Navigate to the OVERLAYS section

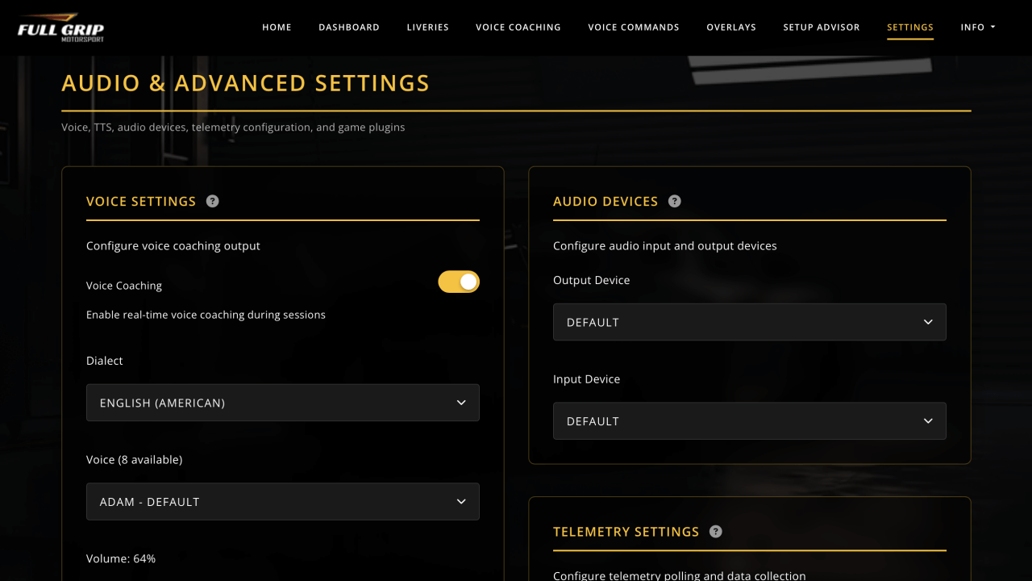click(730, 27)
